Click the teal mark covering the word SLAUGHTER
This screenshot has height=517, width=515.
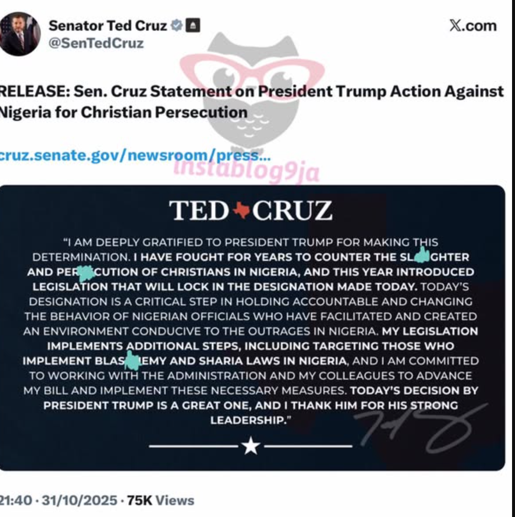click(422, 254)
